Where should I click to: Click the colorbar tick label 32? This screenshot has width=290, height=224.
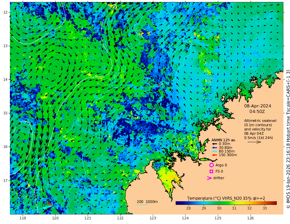pos(249,208)
